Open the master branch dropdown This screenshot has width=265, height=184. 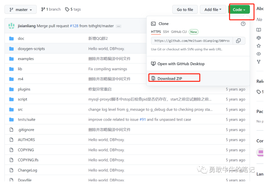pos(20,9)
